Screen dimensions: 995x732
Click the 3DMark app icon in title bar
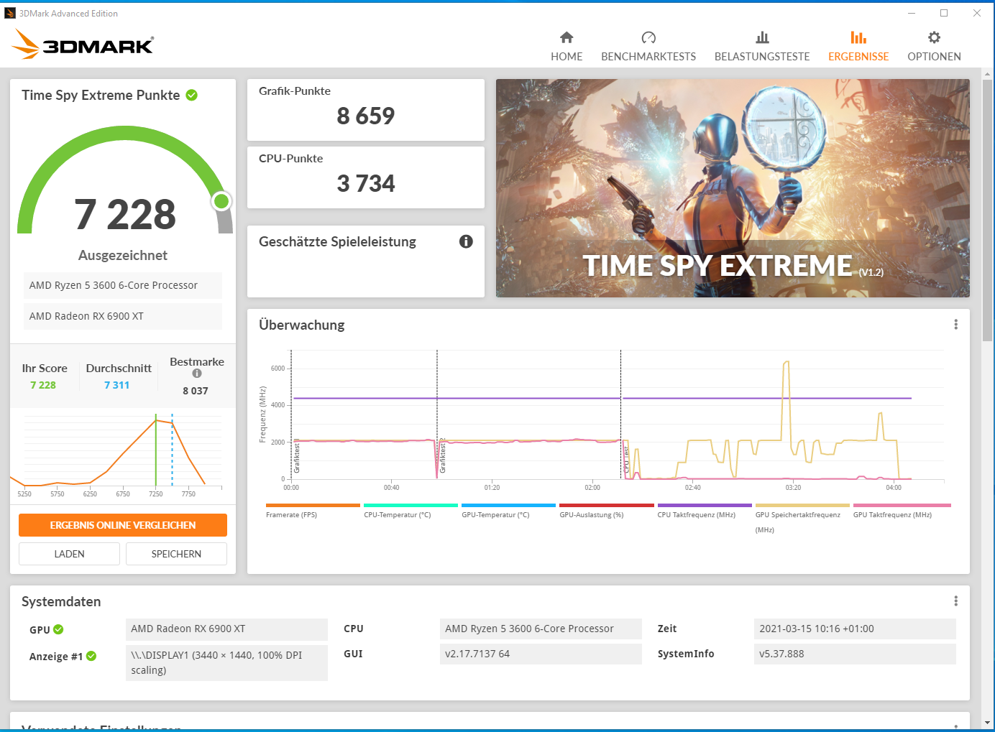click(10, 13)
